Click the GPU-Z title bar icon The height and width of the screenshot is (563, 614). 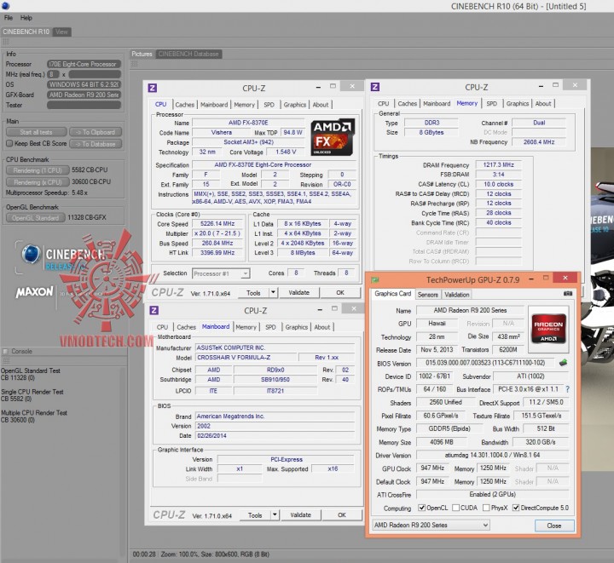375,280
